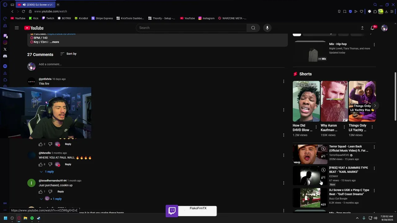Open the Stripe Express bookmark
This screenshot has width=397, height=223.
pyautogui.click(x=102, y=18)
